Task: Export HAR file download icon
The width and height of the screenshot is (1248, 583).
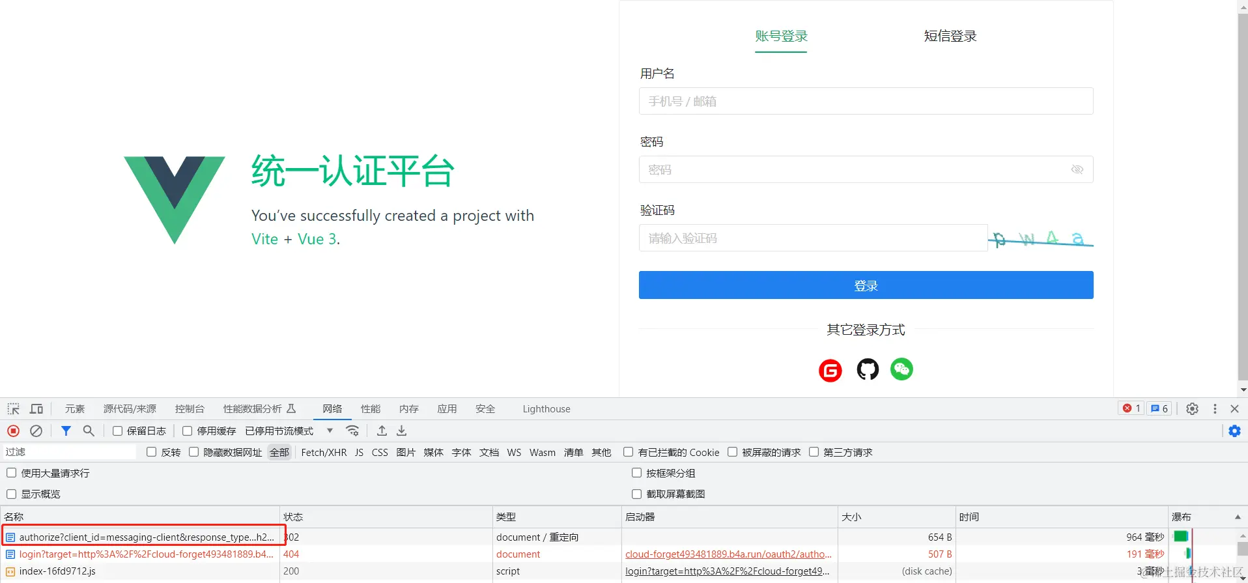Action: [402, 431]
